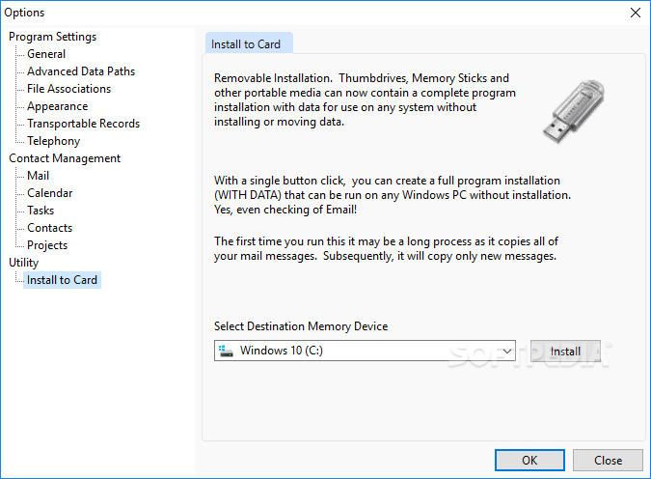
Task: Open Telephony settings
Action: click(54, 141)
